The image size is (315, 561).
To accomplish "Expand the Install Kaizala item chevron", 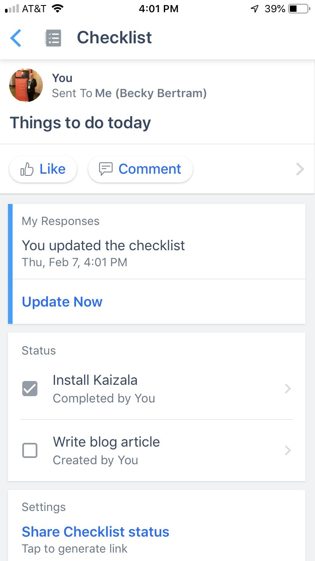I will [288, 389].
